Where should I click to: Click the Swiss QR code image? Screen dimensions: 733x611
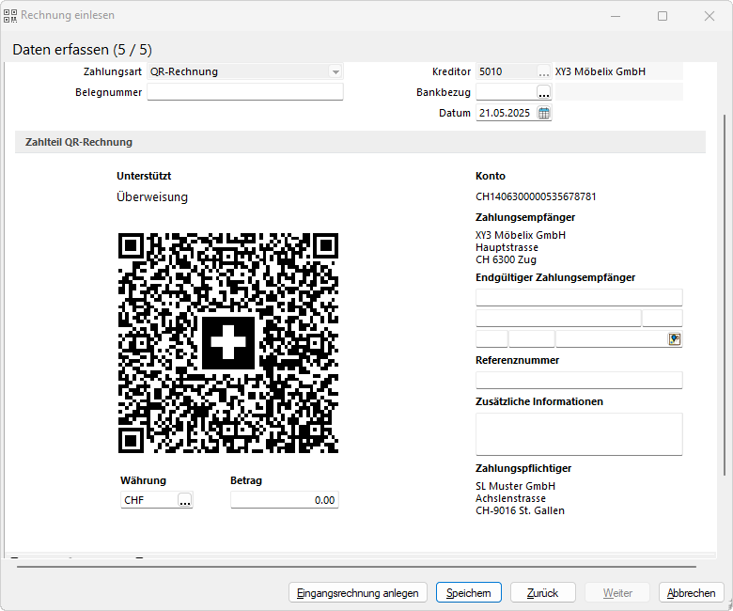click(228, 343)
